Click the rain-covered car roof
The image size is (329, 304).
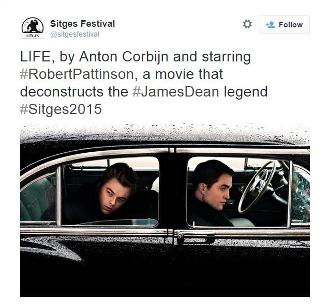click(165, 134)
